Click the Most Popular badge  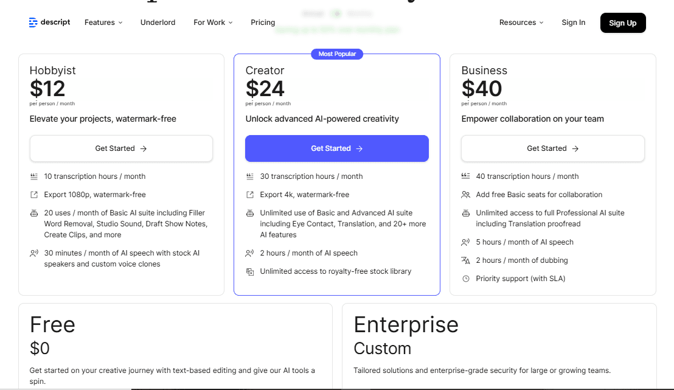point(336,54)
